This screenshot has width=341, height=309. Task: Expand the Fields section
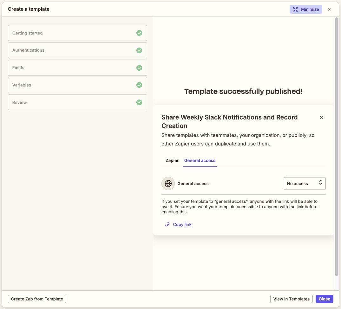[x=63, y=68]
